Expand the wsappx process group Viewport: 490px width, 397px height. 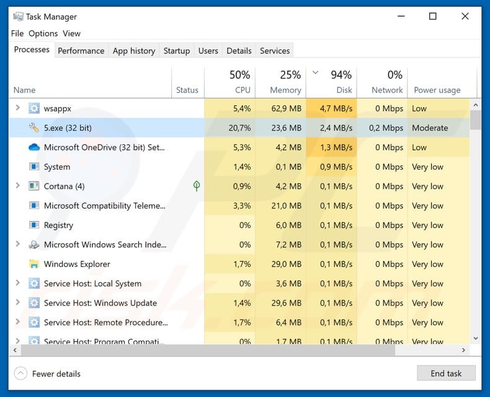click(x=17, y=108)
